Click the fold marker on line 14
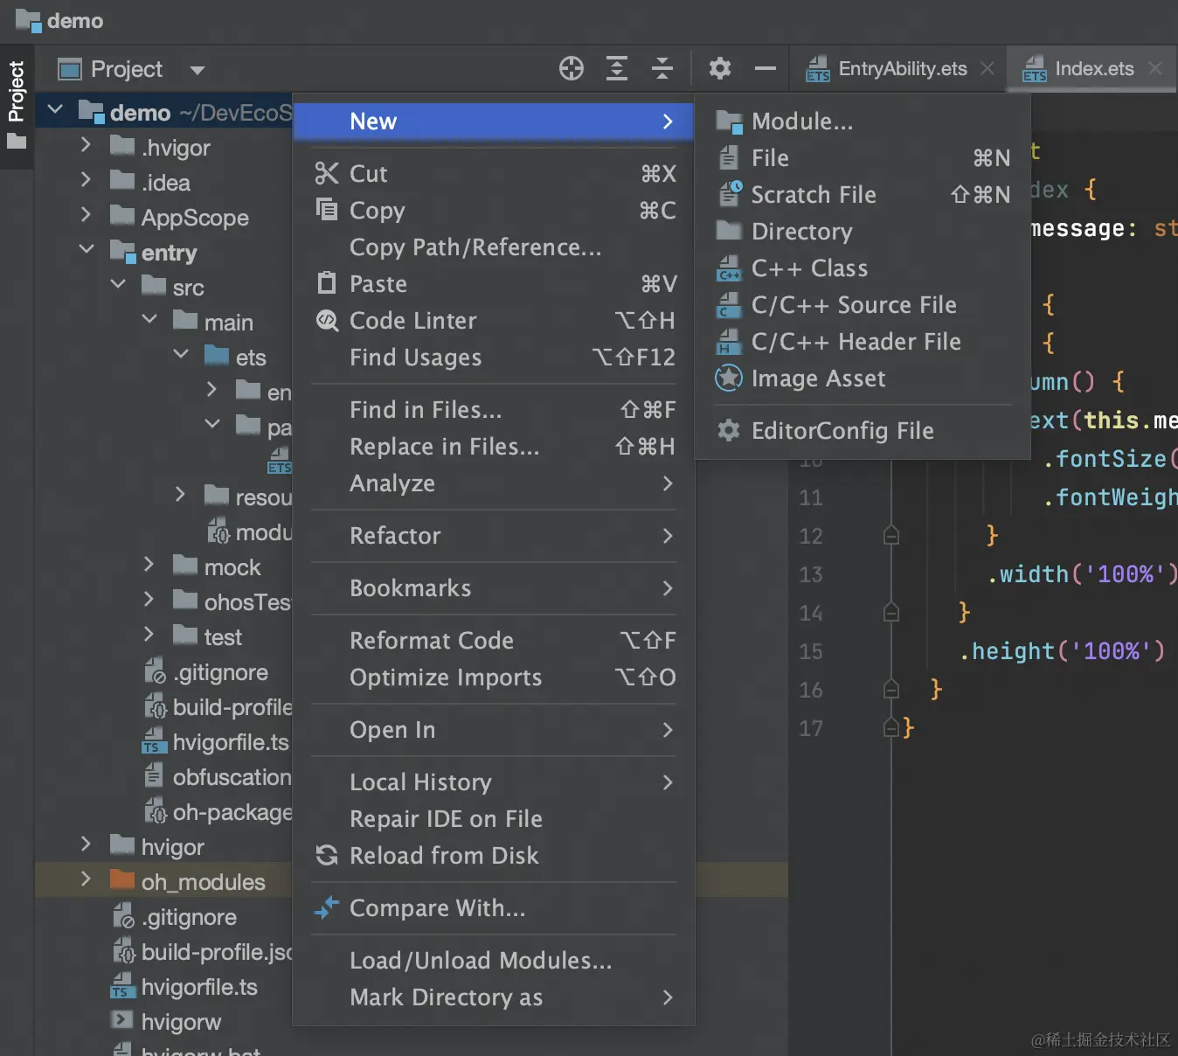The width and height of the screenshot is (1178, 1056). [891, 612]
